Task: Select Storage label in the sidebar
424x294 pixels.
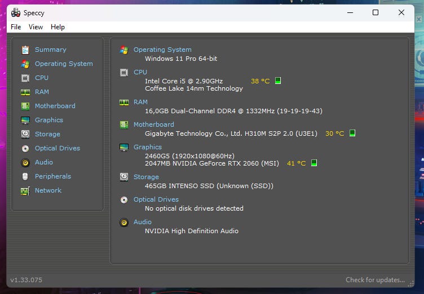Action: pos(47,134)
